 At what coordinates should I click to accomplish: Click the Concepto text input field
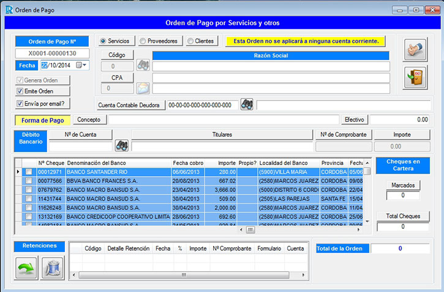click(x=224, y=120)
